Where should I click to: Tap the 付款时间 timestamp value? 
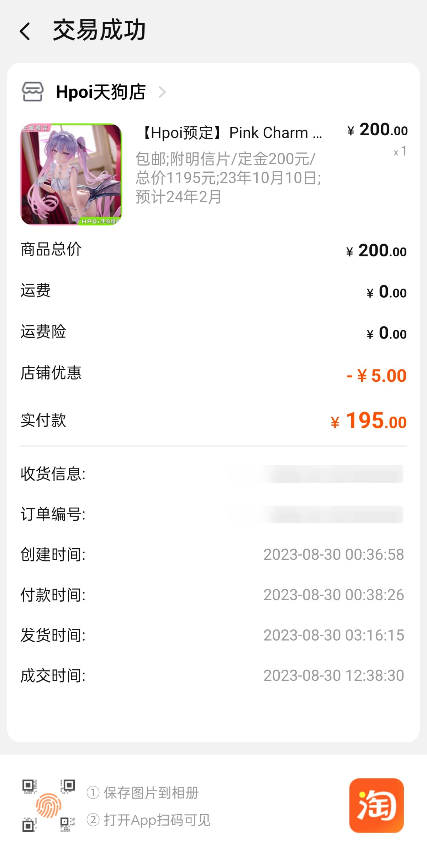point(333,595)
